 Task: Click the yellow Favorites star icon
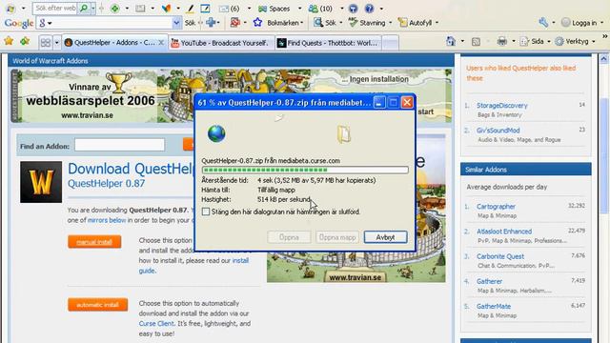click(x=9, y=41)
